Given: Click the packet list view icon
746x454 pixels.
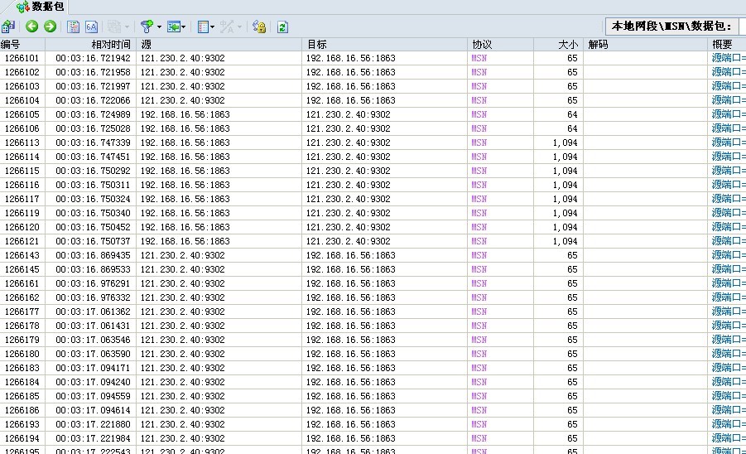Looking at the screenshot, I should click(74, 27).
